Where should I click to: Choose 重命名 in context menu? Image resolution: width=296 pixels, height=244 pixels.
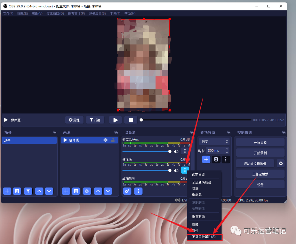(204, 194)
